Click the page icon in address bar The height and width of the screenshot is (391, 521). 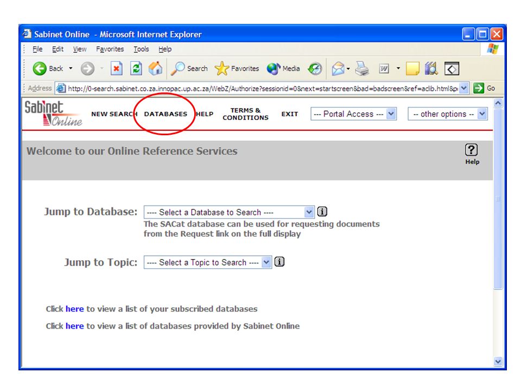click(61, 88)
